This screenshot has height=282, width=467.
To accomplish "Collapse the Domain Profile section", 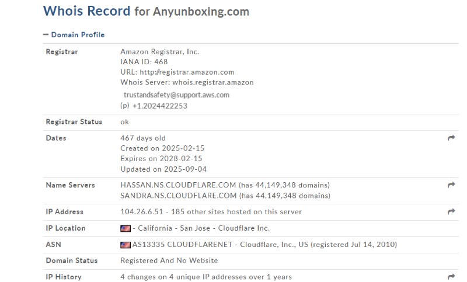I will point(74,35).
